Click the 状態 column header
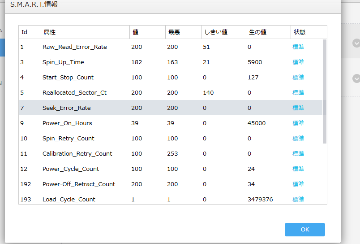 [300, 32]
